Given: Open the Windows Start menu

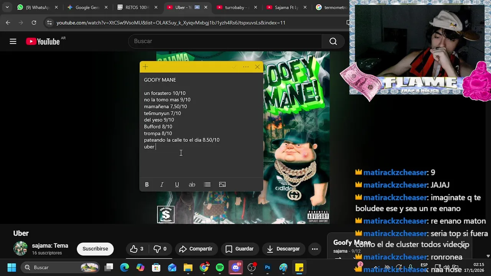Looking at the screenshot, I should click(12, 267).
